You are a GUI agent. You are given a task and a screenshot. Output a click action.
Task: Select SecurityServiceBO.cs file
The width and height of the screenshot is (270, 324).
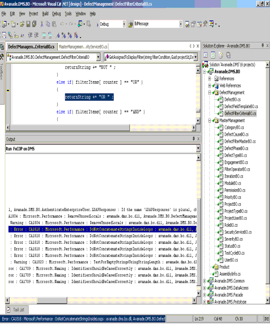pyautogui.click(x=238, y=232)
